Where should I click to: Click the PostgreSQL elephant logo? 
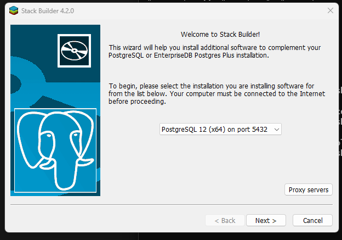[55, 150]
